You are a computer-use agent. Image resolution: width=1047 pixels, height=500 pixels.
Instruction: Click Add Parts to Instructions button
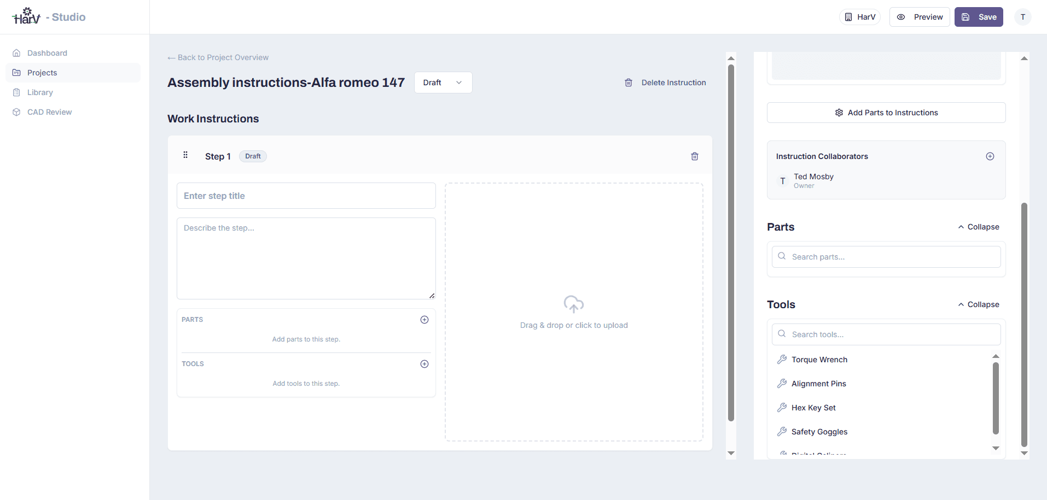click(886, 113)
